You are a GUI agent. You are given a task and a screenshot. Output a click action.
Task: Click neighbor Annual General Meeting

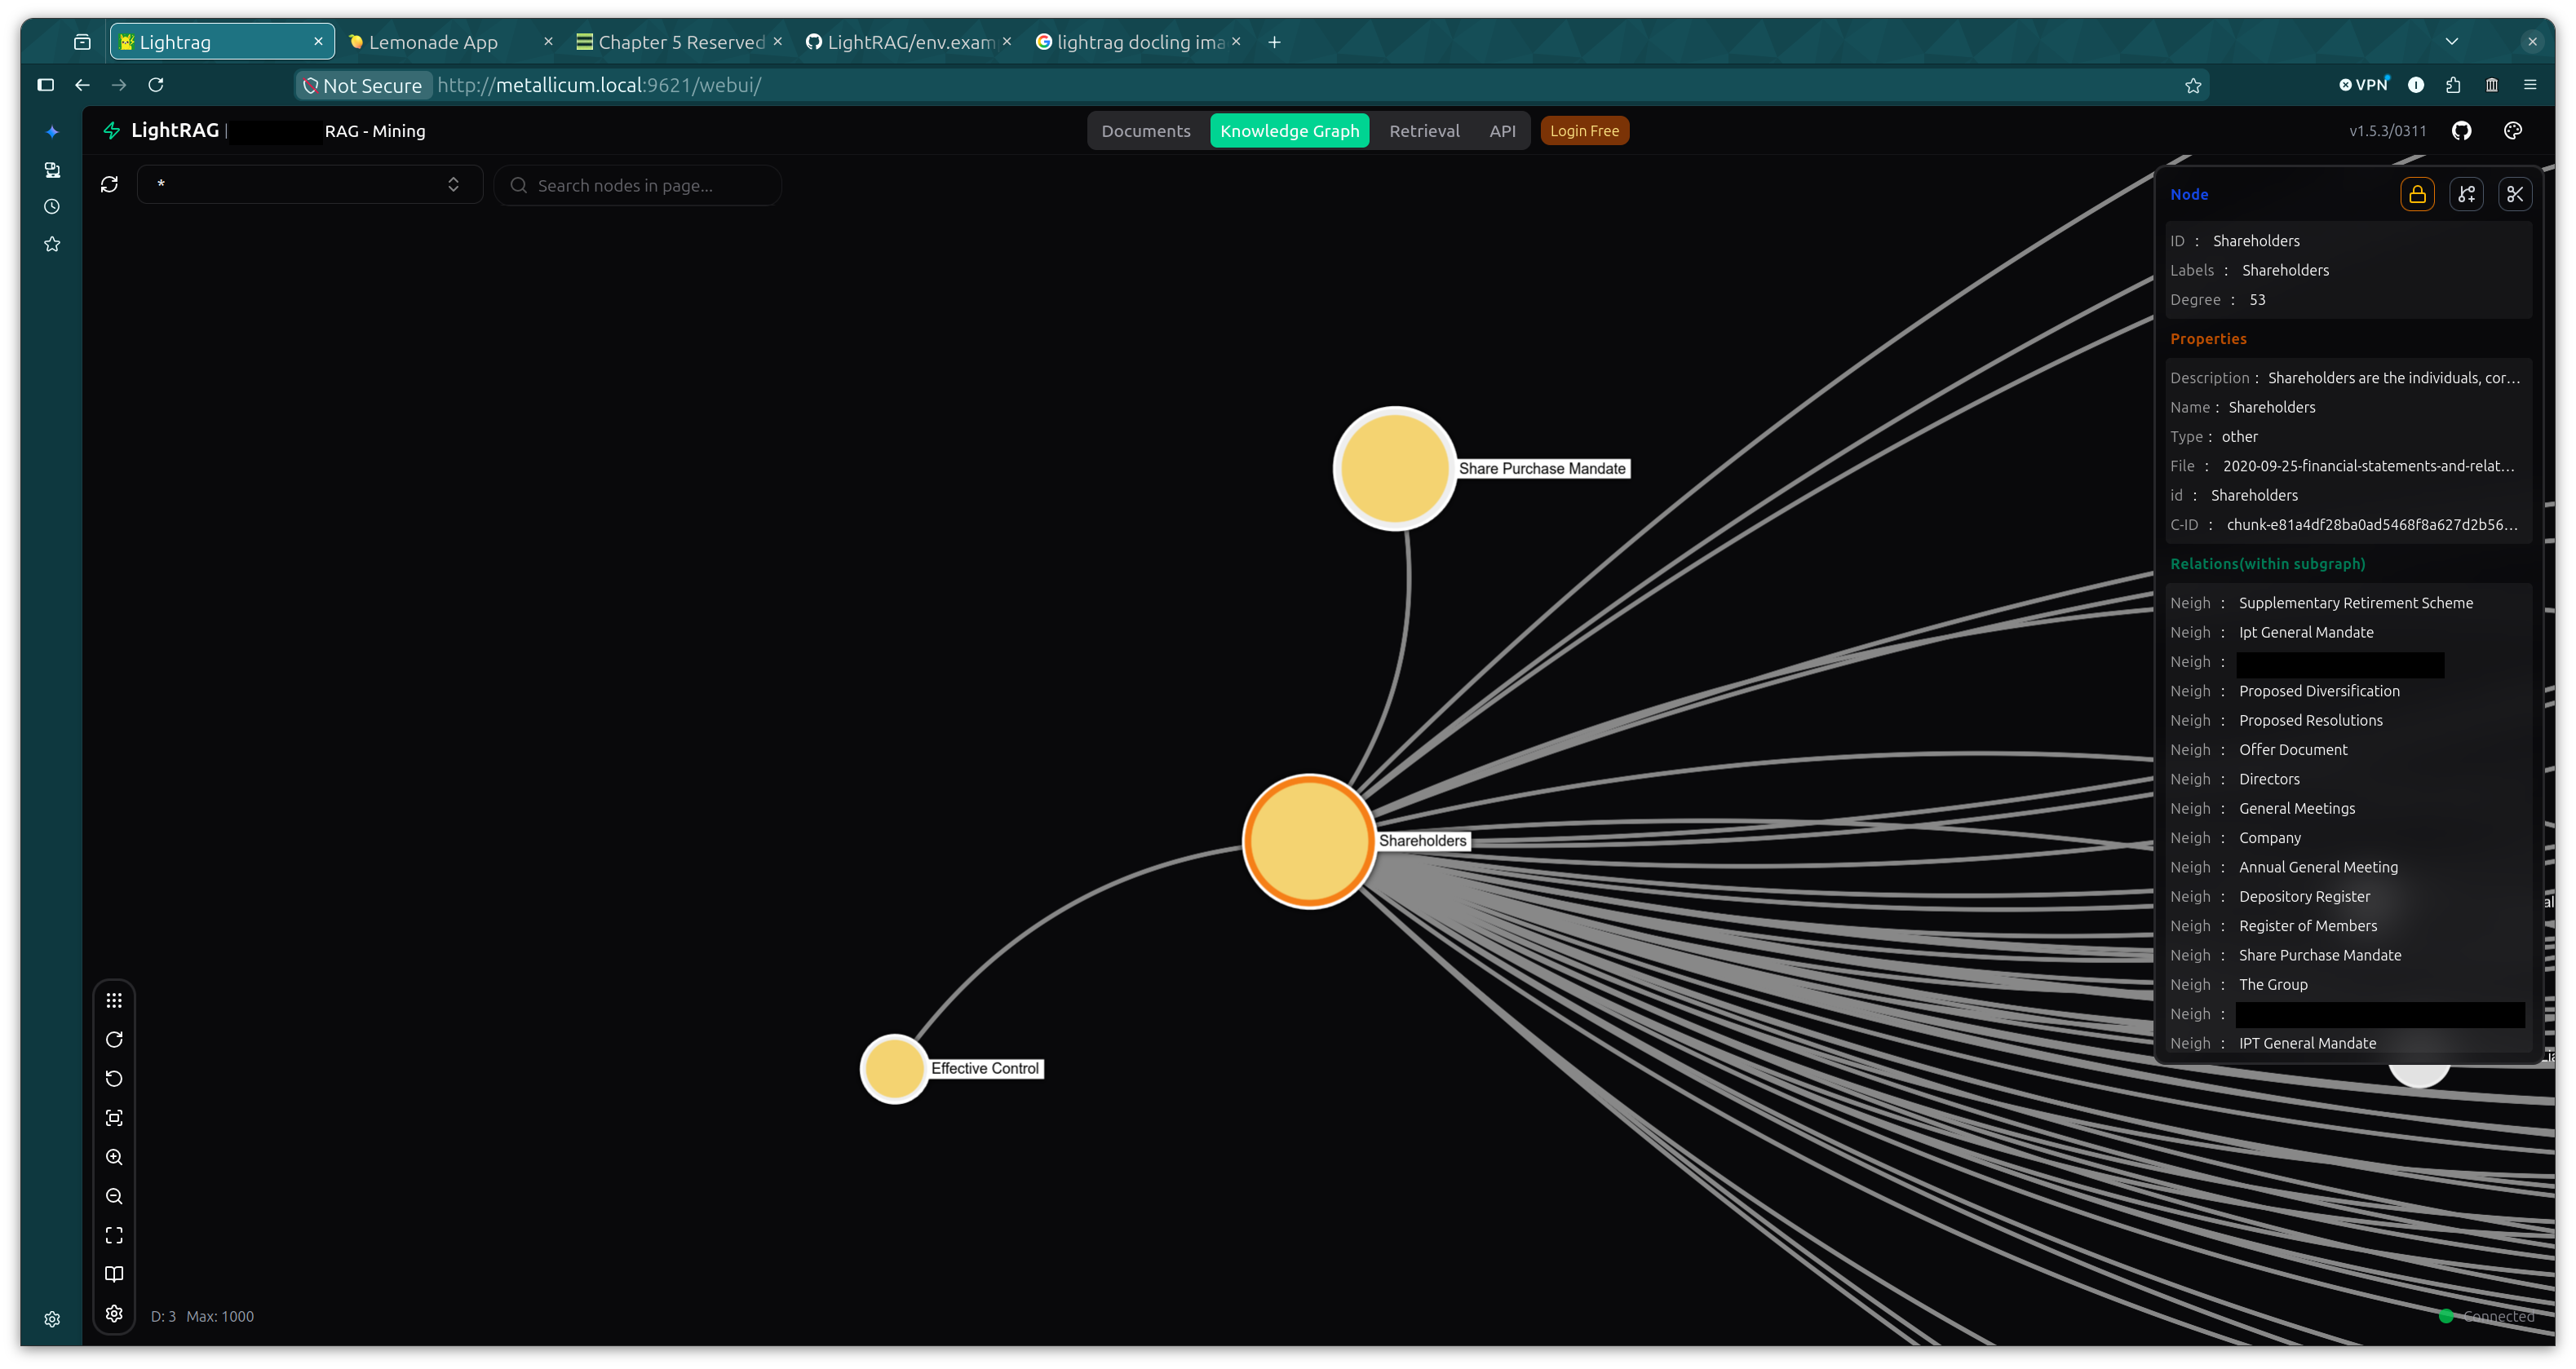coord(2318,868)
